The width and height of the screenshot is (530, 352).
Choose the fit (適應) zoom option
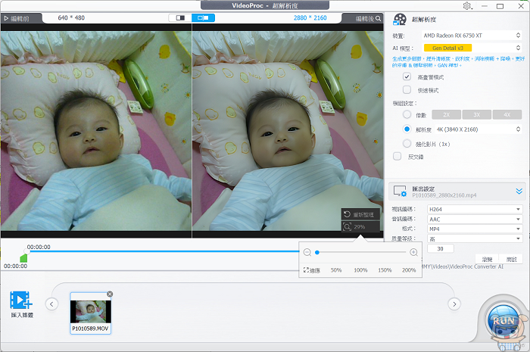[x=312, y=270]
